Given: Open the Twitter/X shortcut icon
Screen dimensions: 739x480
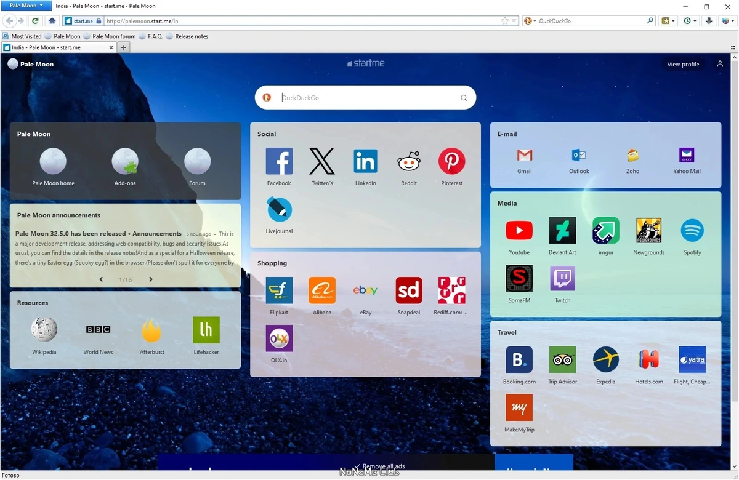Looking at the screenshot, I should coord(322,161).
